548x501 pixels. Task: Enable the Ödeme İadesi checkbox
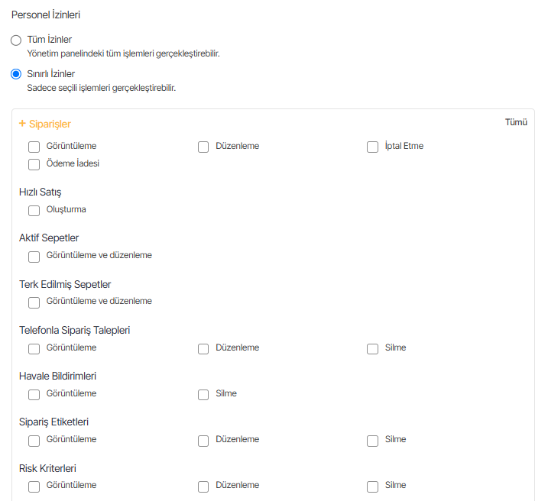pyautogui.click(x=34, y=164)
